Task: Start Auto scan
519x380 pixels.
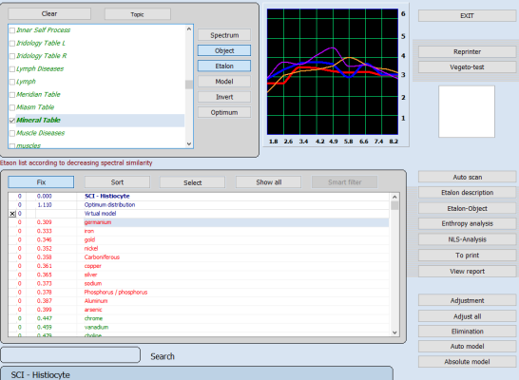Action: coord(467,177)
